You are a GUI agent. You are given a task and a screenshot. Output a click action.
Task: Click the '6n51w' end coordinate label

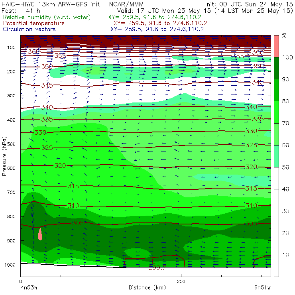click(x=262, y=288)
